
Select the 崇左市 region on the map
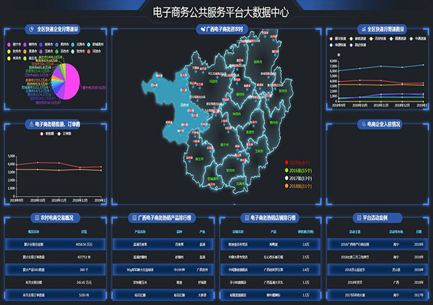(x=199, y=159)
